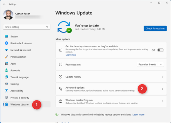
Task: Click Learn more about carbon emissions
Action: click(x=138, y=115)
